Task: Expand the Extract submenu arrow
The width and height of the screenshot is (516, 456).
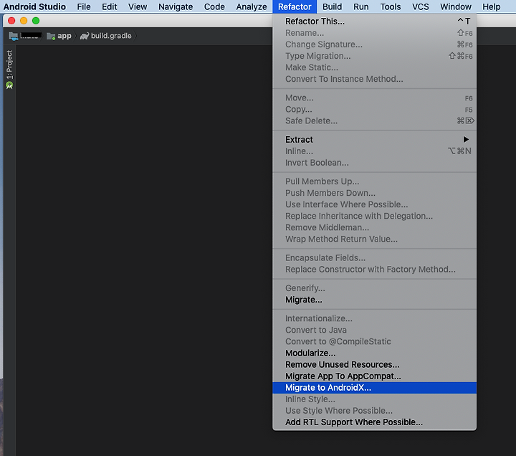Action: pos(466,140)
